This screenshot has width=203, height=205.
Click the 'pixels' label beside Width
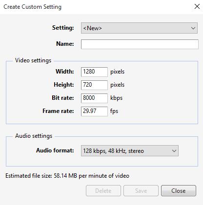tap(118, 72)
